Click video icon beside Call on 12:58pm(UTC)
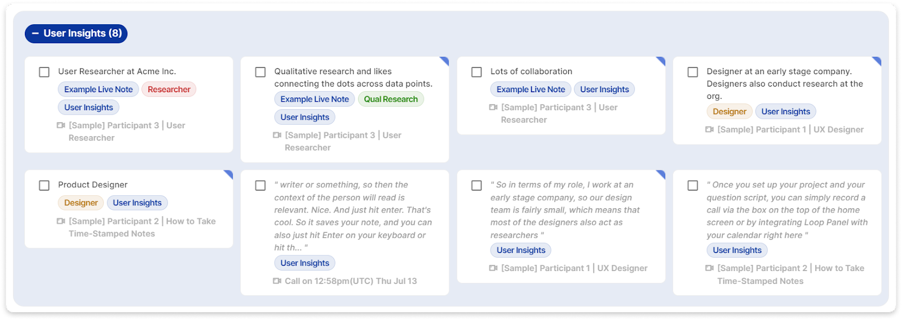The image size is (902, 320). (277, 281)
